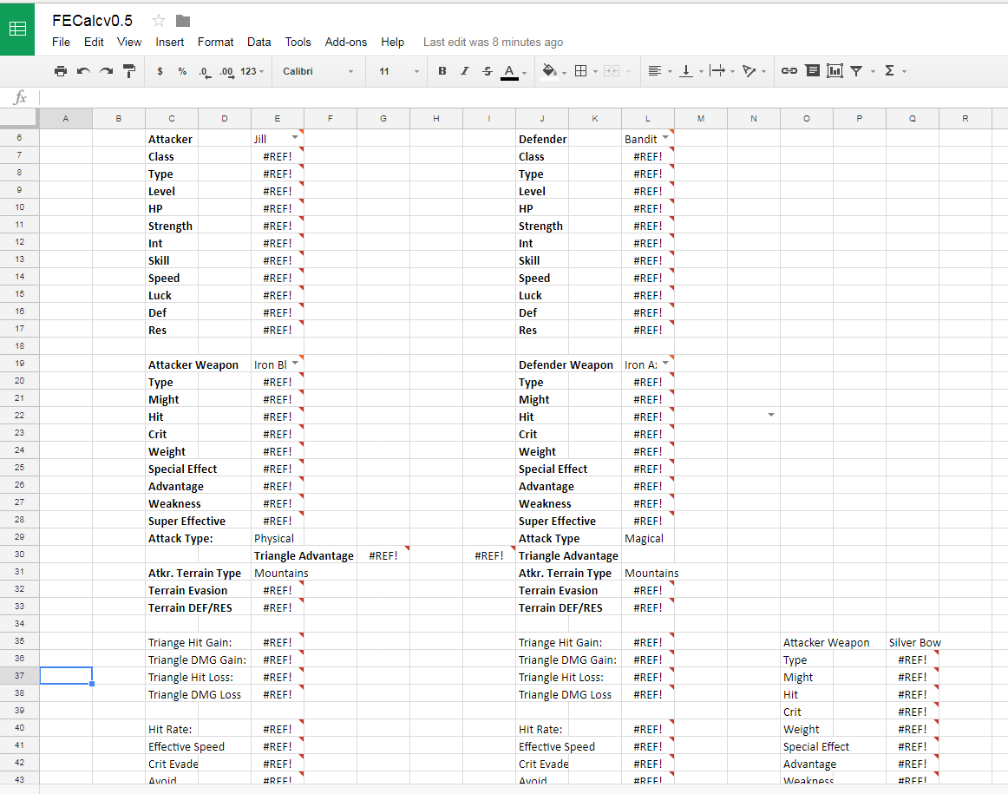Open the Insert chart tool
Viewport: 1008px width, 794px height.
pyautogui.click(x=835, y=70)
